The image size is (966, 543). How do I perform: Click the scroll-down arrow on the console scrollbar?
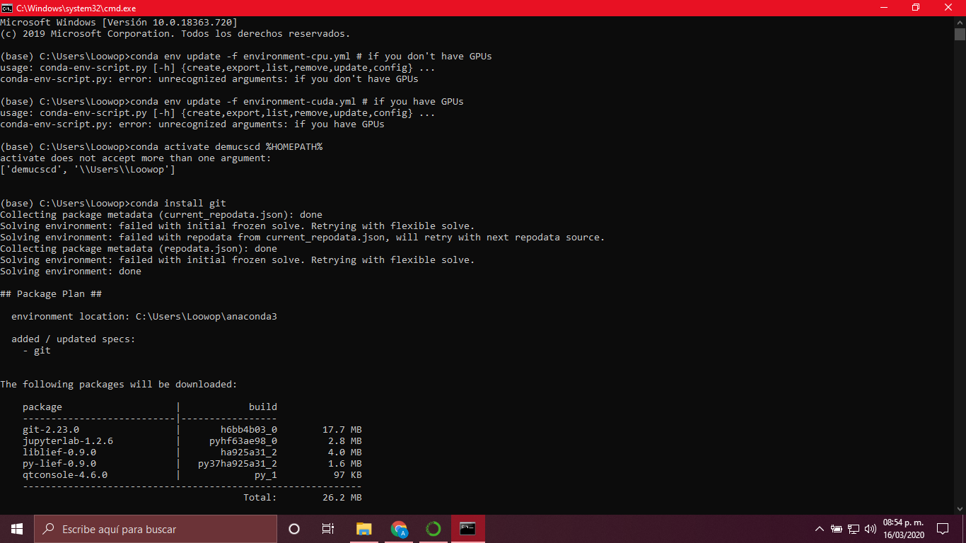960,508
